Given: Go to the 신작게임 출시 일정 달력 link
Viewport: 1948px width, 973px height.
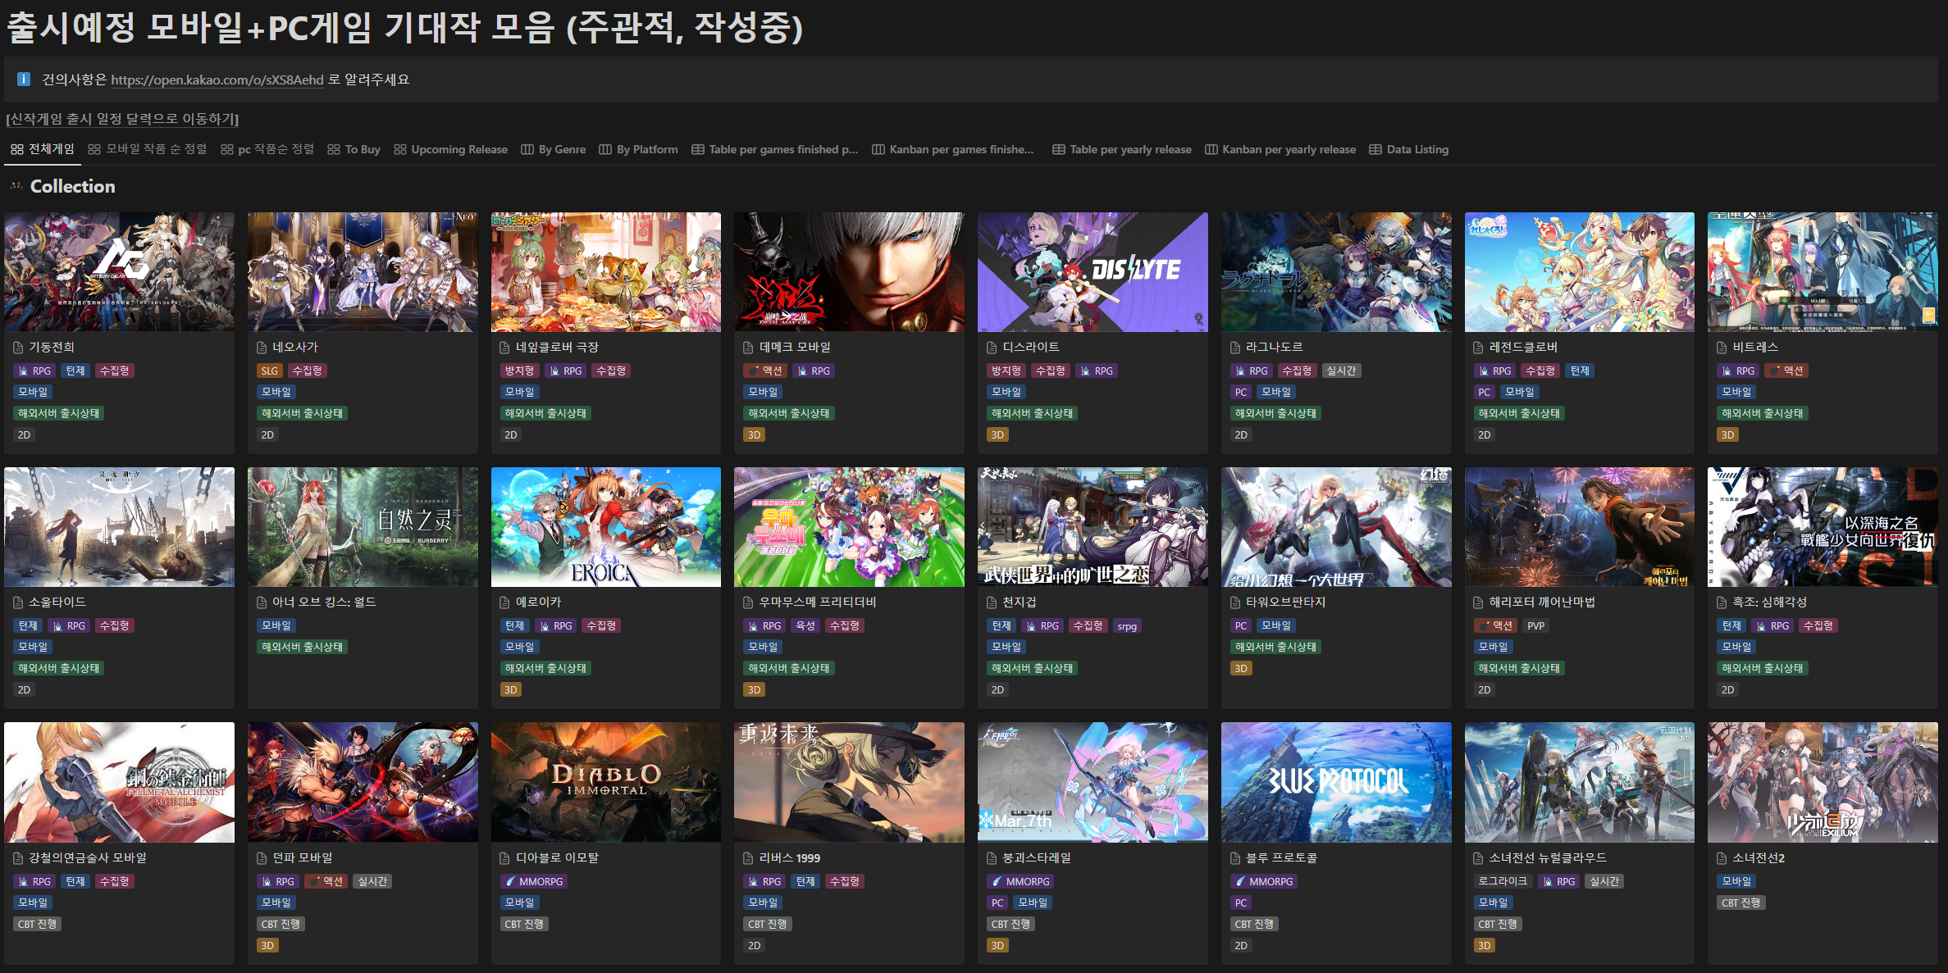Looking at the screenshot, I should [122, 119].
